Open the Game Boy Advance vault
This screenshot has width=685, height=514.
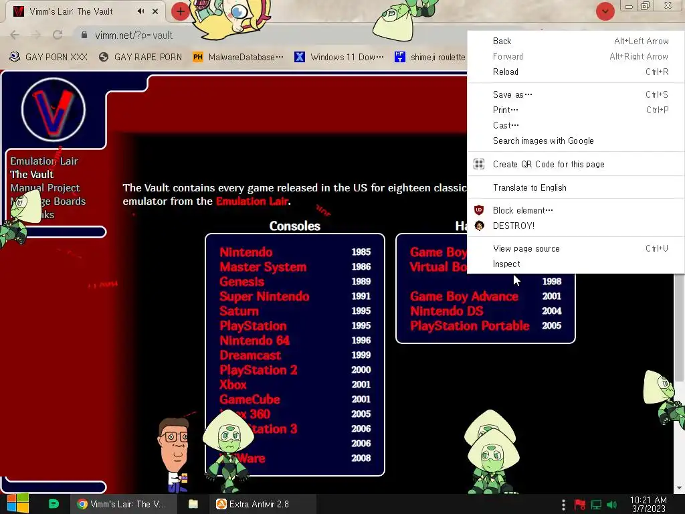tap(464, 296)
